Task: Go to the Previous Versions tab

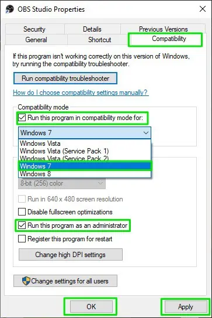Action: [x=163, y=29]
